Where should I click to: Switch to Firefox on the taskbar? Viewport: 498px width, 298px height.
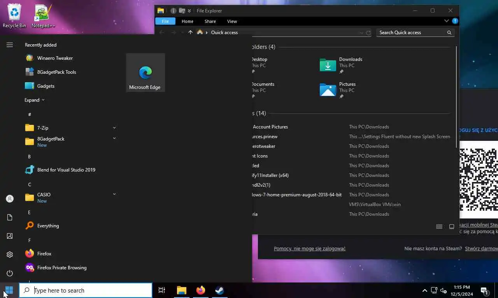point(201,290)
